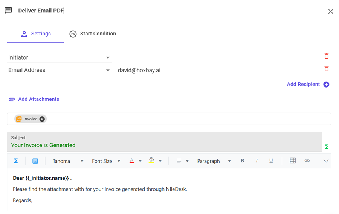Toggle italic formatting
The height and width of the screenshot is (214, 339).
pyautogui.click(x=257, y=161)
